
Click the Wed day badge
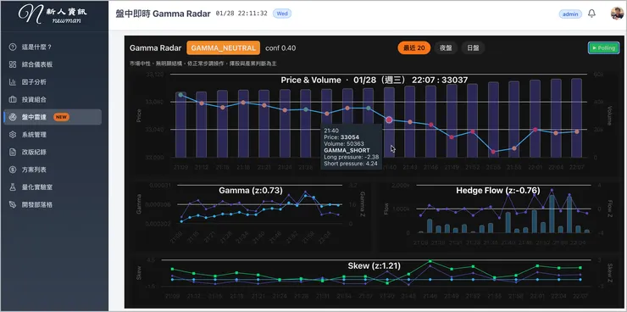coord(282,14)
